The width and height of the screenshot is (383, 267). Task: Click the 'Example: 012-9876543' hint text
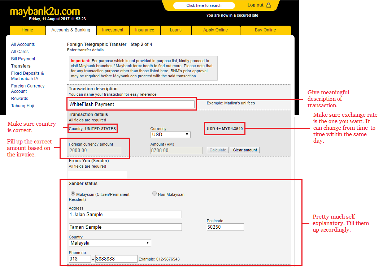(159, 259)
